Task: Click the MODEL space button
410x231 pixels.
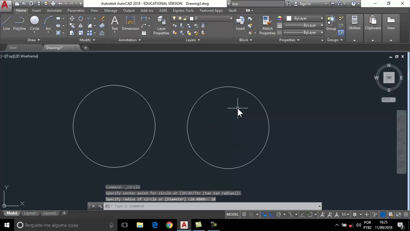Action: [x=233, y=214]
